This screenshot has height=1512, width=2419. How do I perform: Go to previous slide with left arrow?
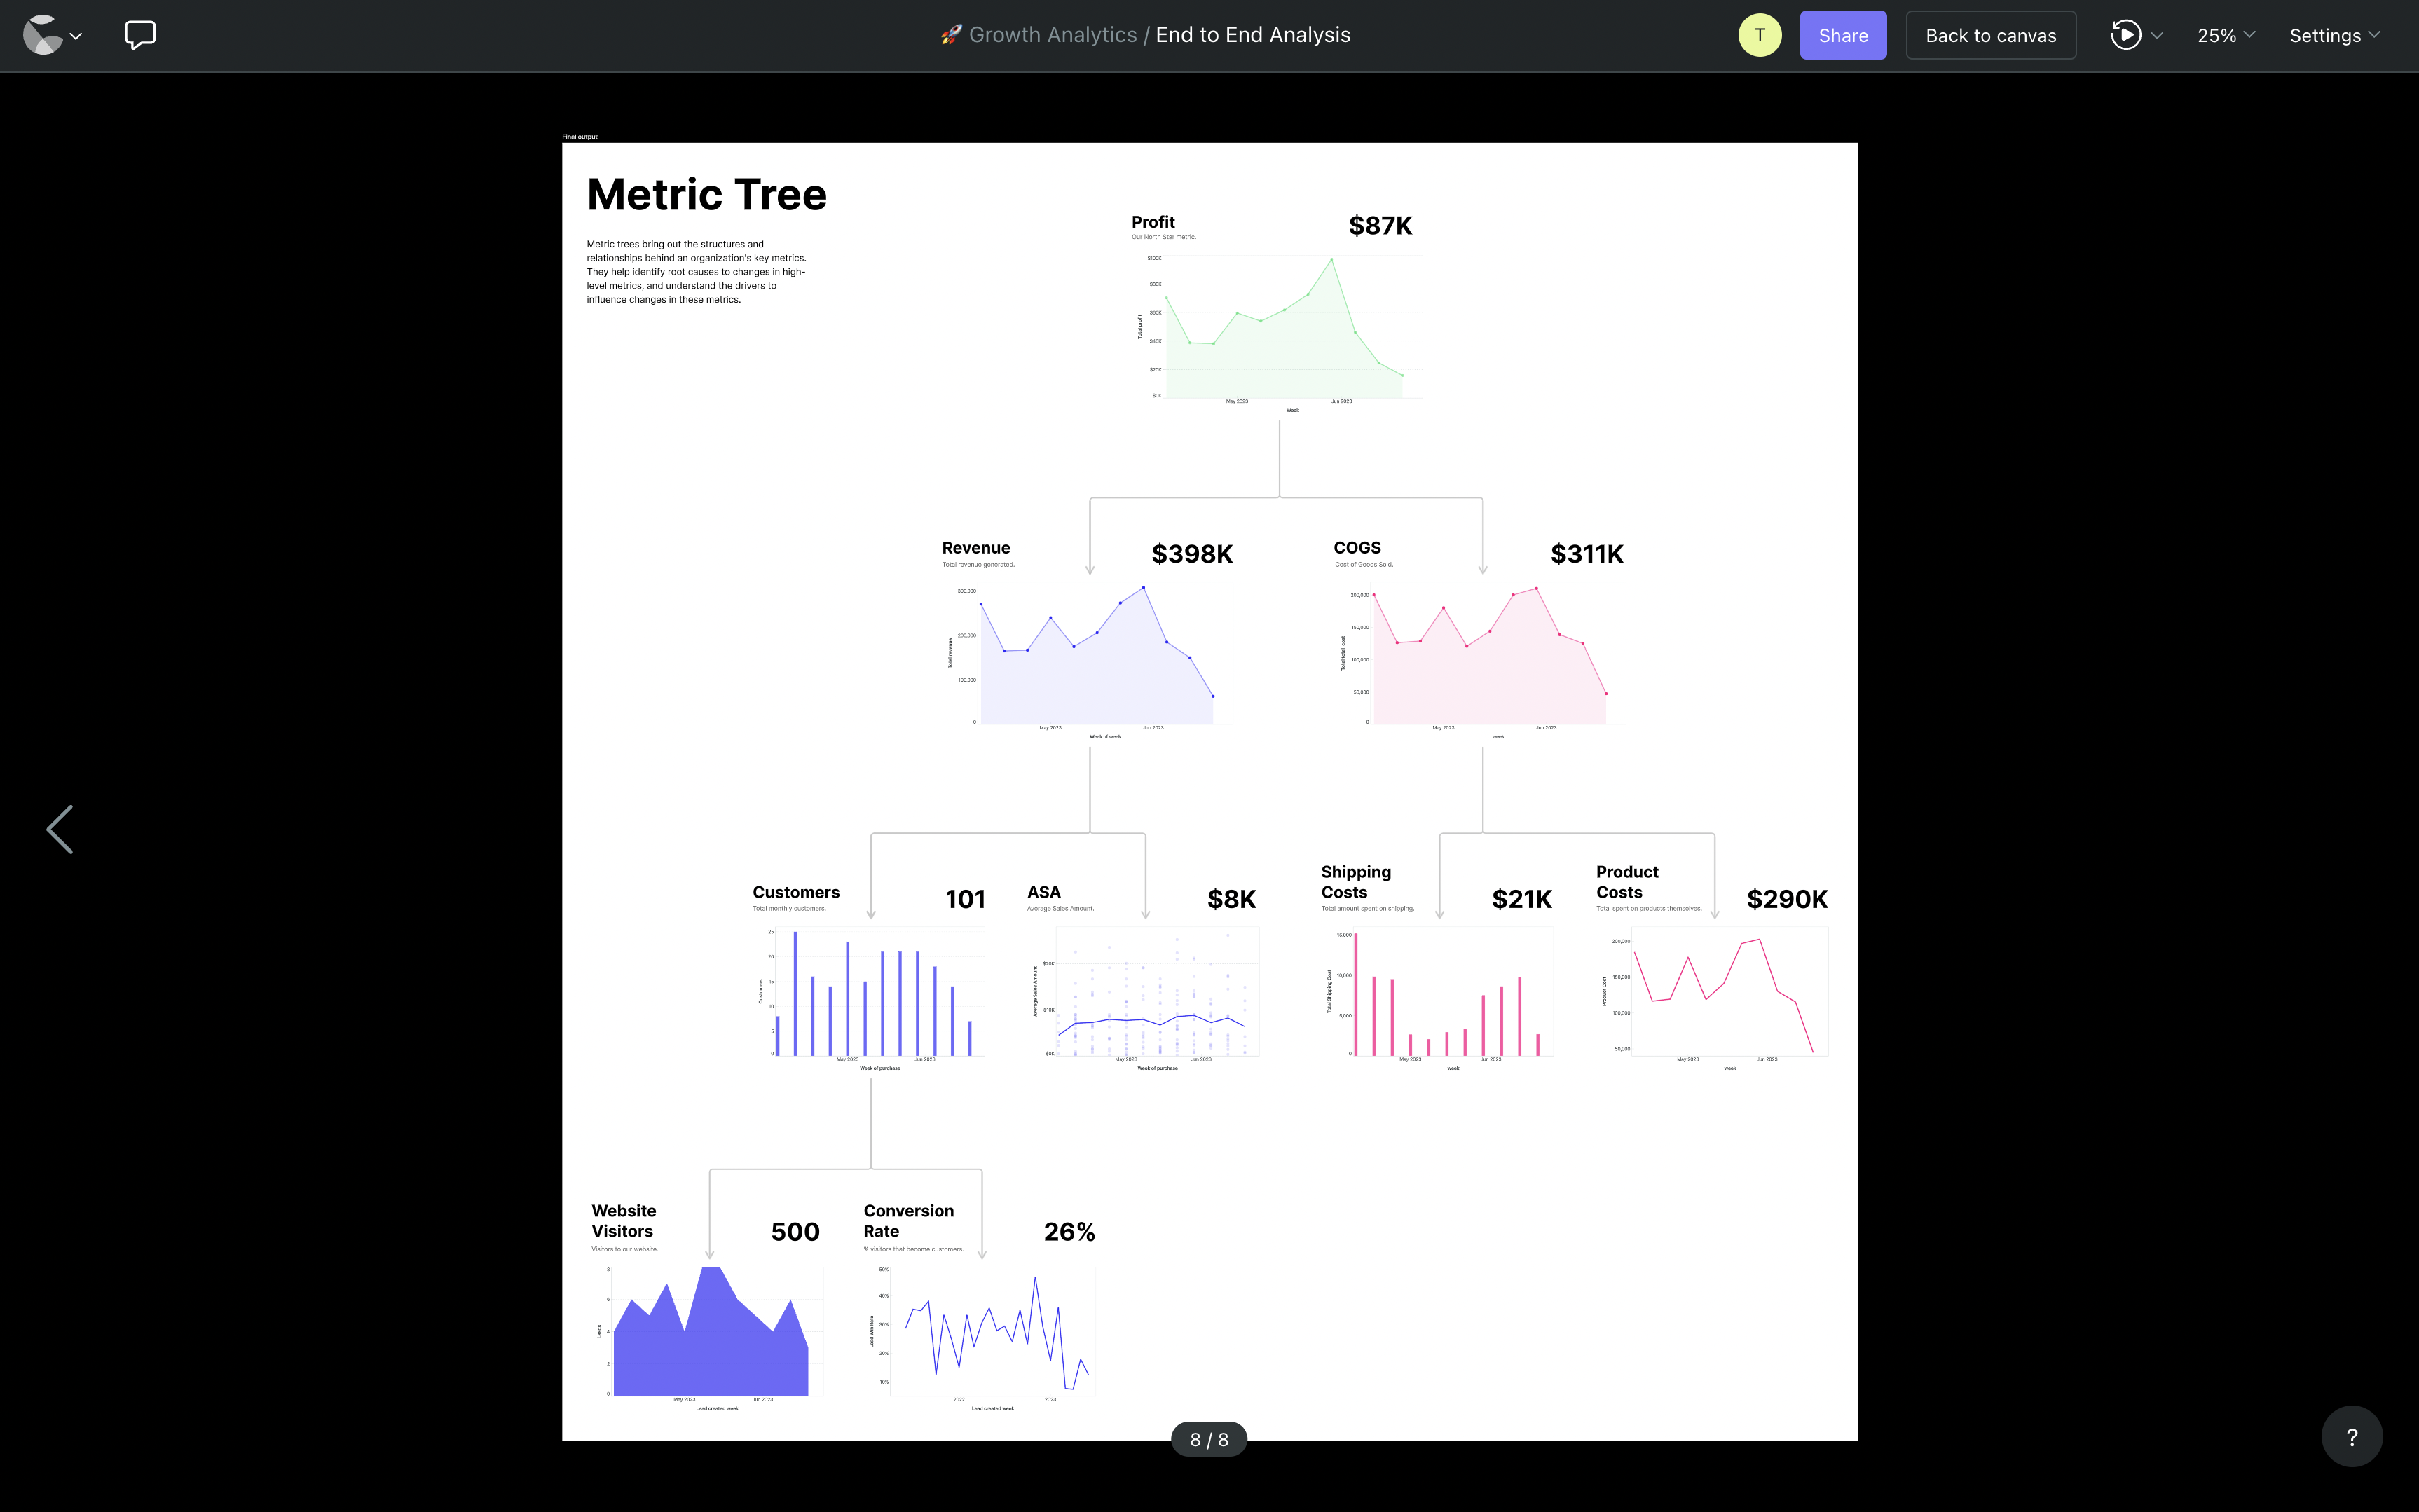click(x=60, y=829)
